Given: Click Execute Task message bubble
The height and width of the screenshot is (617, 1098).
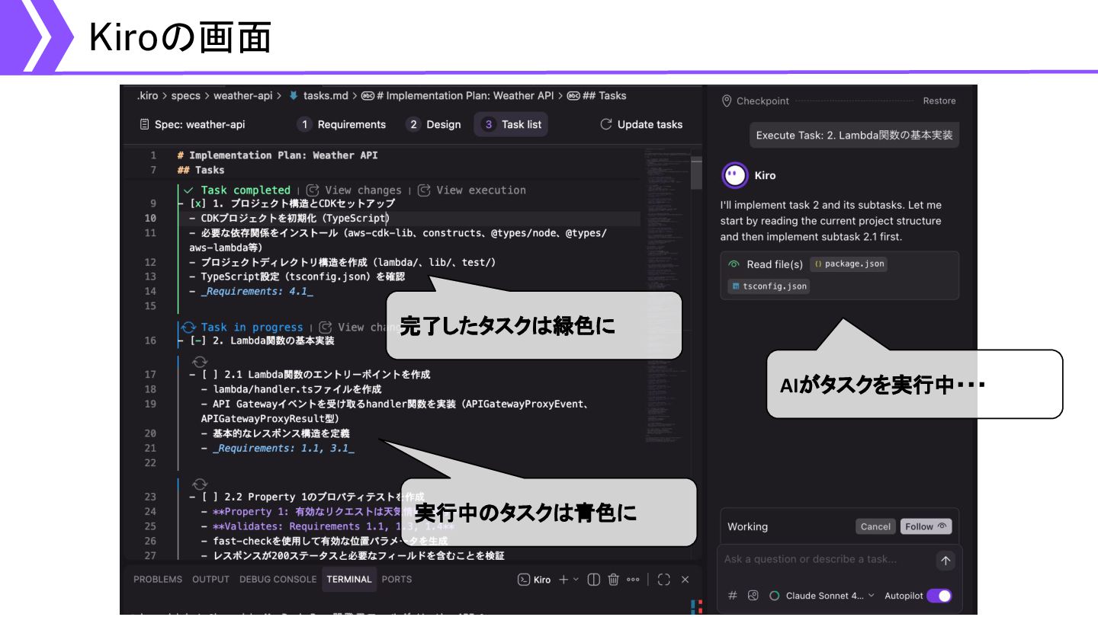Looking at the screenshot, I should (x=854, y=136).
